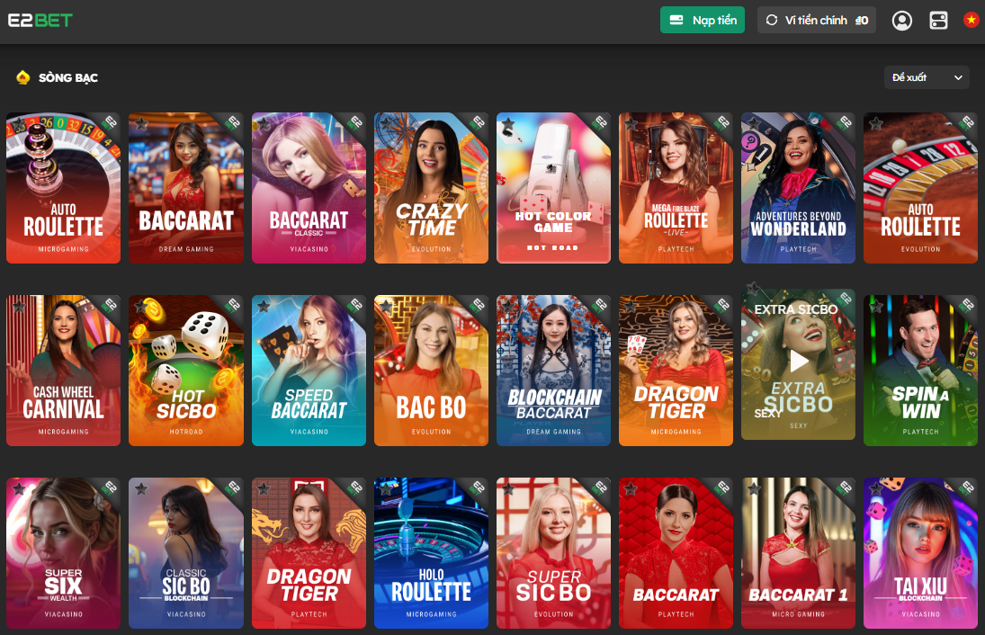985x635 pixels.
Task: Favorite Baccarat by Dream Gaming star
Action: 141,124
